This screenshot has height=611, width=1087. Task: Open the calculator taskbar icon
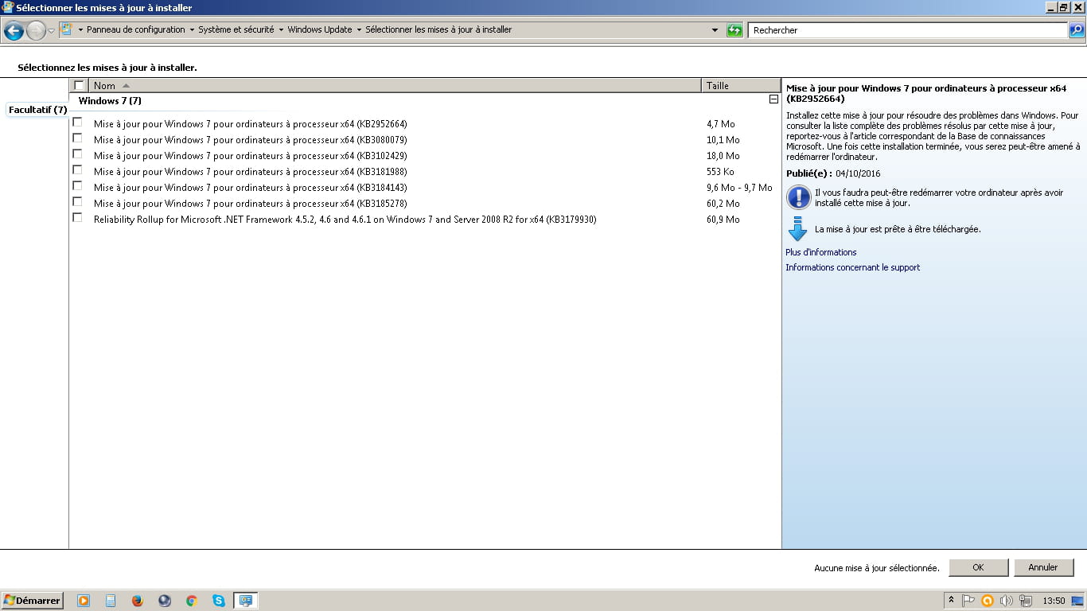111,601
